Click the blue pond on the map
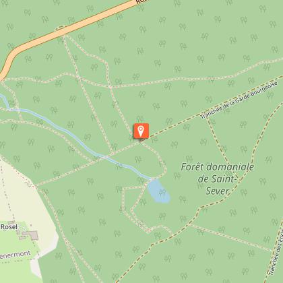Viewport: 283px width, 283px height. (x=158, y=191)
